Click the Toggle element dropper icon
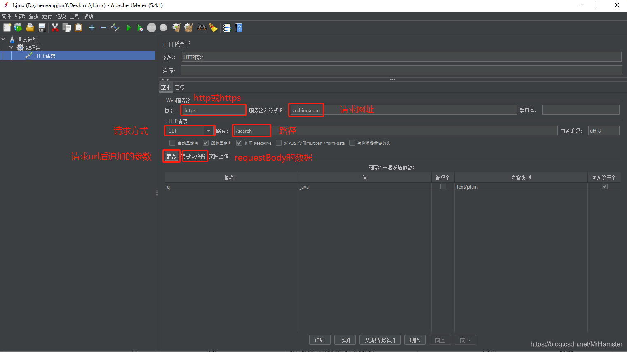 click(115, 28)
